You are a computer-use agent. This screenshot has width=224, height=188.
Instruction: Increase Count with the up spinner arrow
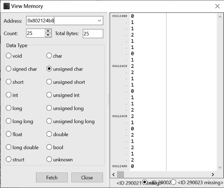point(48,31)
